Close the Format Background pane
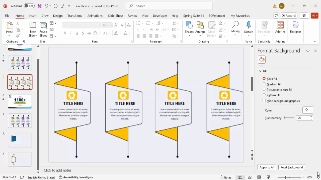The height and width of the screenshot is (180, 321). [x=315, y=51]
